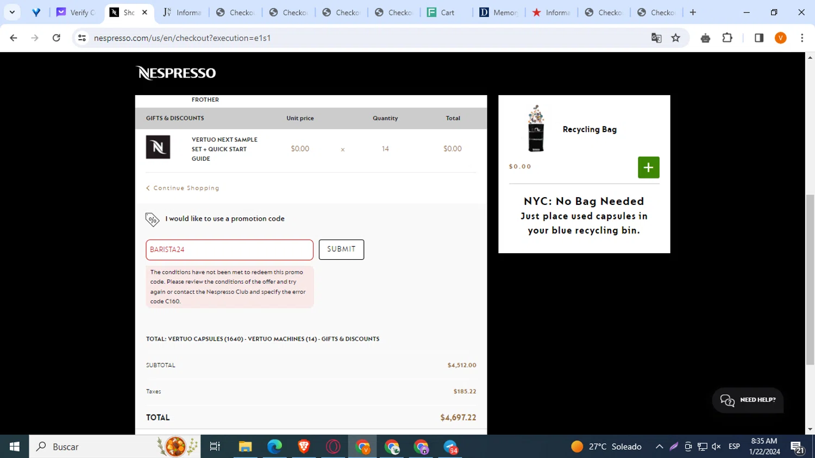The height and width of the screenshot is (458, 815).
Task: Open a new browser tab
Action: [x=693, y=12]
